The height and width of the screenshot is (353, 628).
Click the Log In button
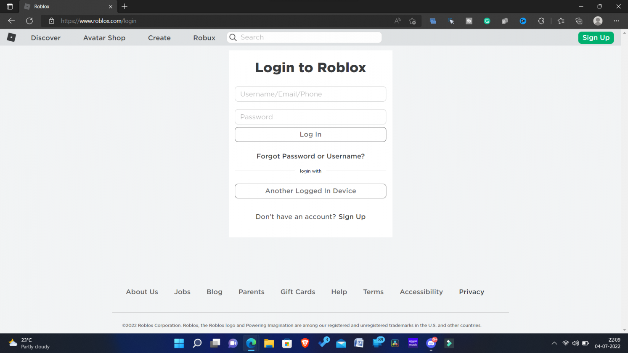(310, 134)
